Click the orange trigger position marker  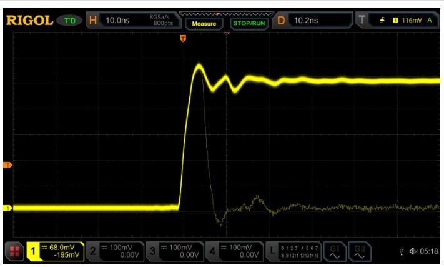pyautogui.click(x=183, y=39)
